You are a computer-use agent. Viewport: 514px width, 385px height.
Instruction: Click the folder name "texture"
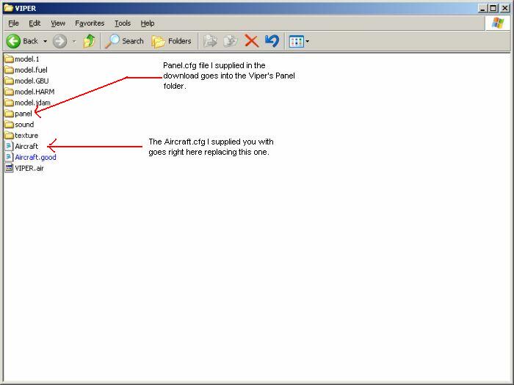point(26,136)
